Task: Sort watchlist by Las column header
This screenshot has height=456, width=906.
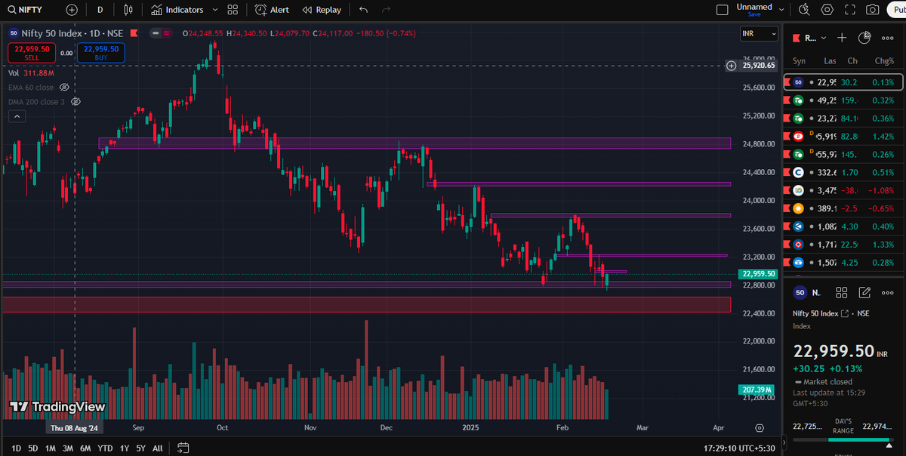Action: pyautogui.click(x=830, y=60)
